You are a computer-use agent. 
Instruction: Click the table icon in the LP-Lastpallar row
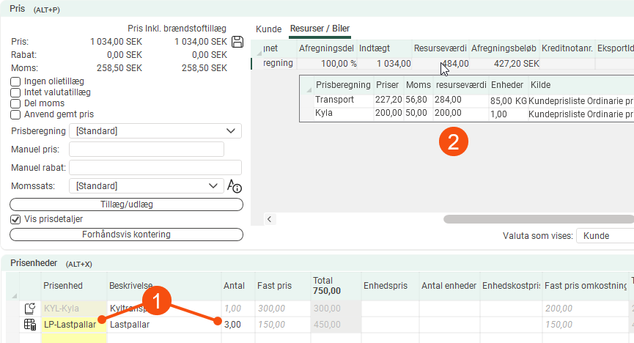pyautogui.click(x=30, y=325)
